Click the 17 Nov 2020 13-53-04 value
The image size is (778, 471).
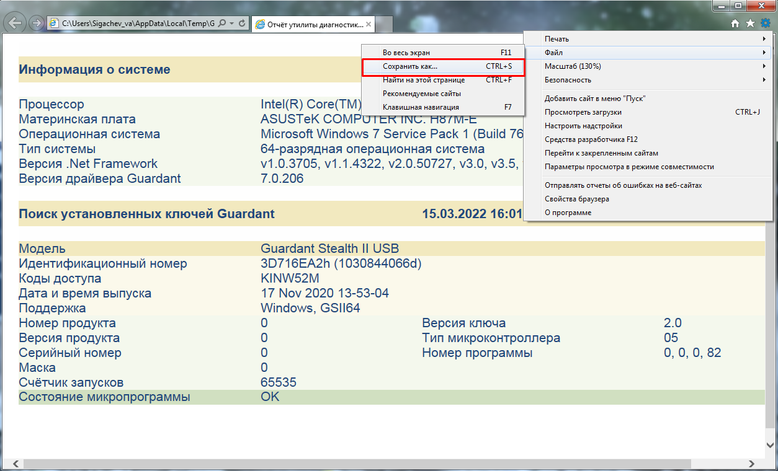click(325, 293)
